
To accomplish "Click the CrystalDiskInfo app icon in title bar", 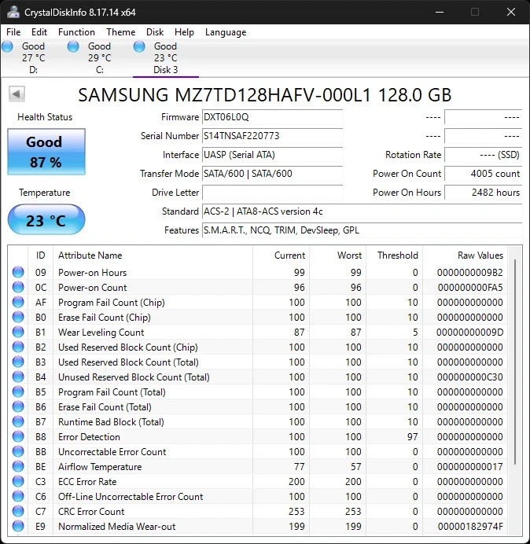I will coord(13,12).
